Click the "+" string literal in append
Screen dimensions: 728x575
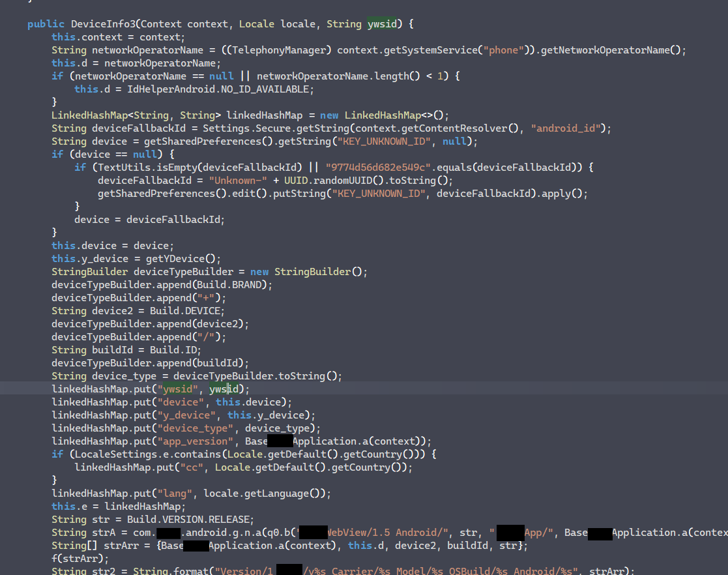click(x=206, y=297)
